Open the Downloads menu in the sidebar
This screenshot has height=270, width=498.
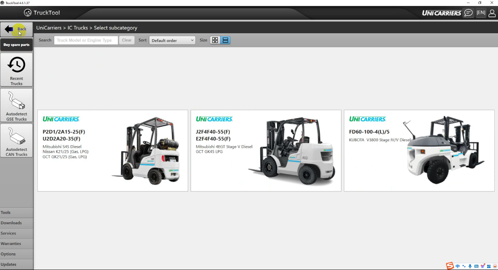[16, 223]
